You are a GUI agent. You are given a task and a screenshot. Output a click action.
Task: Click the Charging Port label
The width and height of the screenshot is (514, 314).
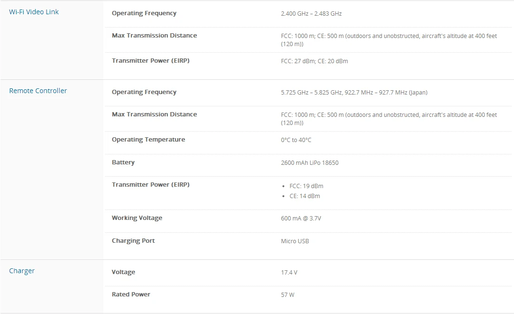(x=133, y=241)
